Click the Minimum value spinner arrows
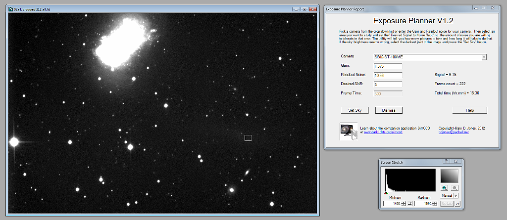507x220 pixels. click(403, 204)
